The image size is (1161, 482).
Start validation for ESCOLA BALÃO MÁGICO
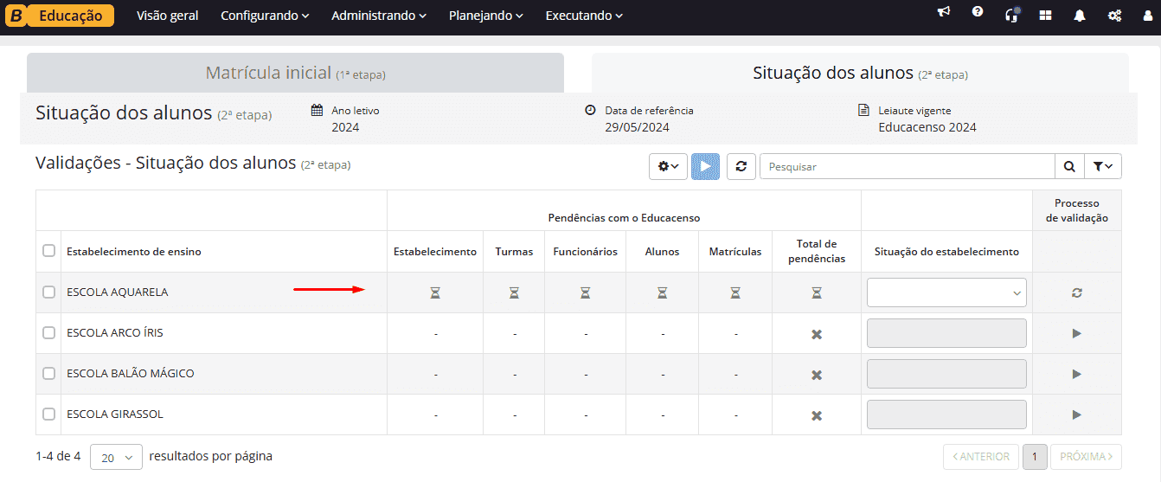pyautogui.click(x=1077, y=374)
